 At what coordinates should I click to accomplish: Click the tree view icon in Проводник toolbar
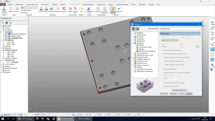click(3, 23)
